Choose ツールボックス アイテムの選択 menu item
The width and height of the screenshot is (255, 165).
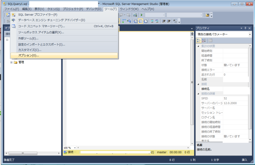click(x=64, y=33)
